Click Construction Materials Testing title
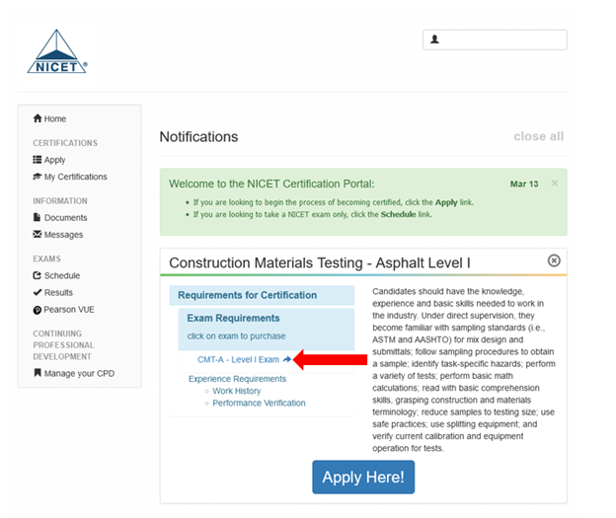 click(x=320, y=262)
